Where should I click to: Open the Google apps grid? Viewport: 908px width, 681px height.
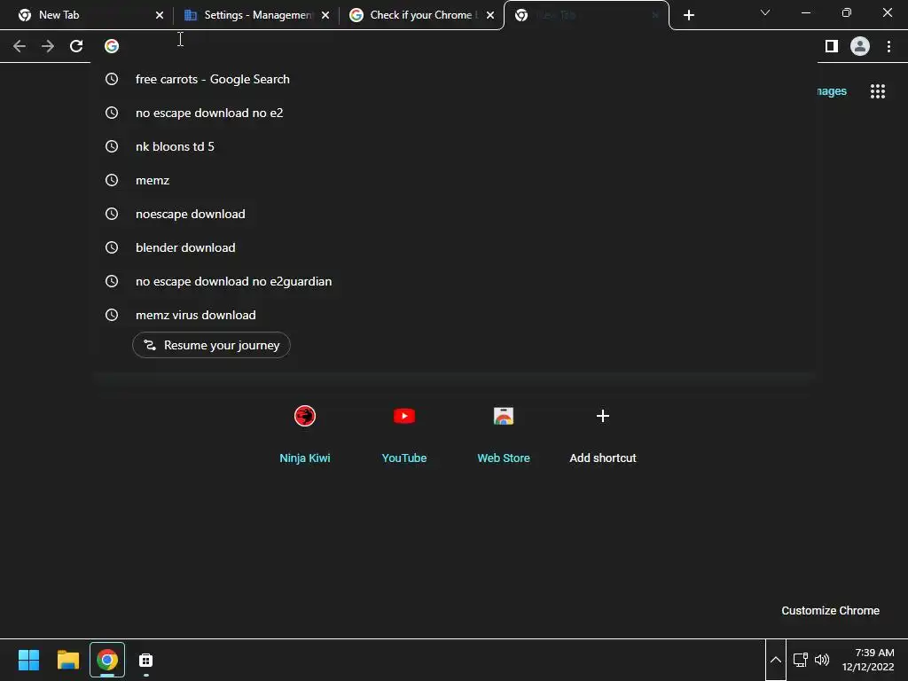(x=878, y=91)
